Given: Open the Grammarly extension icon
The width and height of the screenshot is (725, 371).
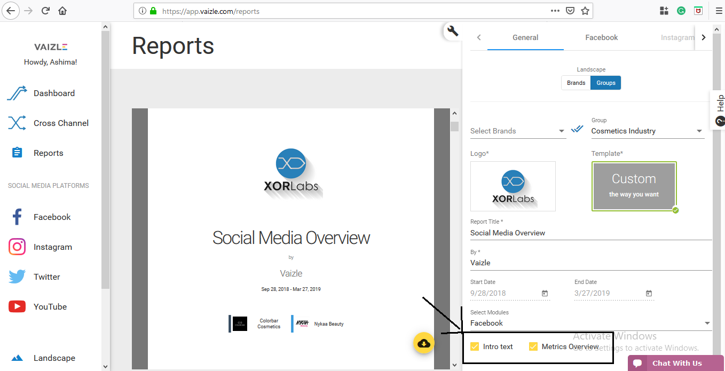Looking at the screenshot, I should 681,11.
